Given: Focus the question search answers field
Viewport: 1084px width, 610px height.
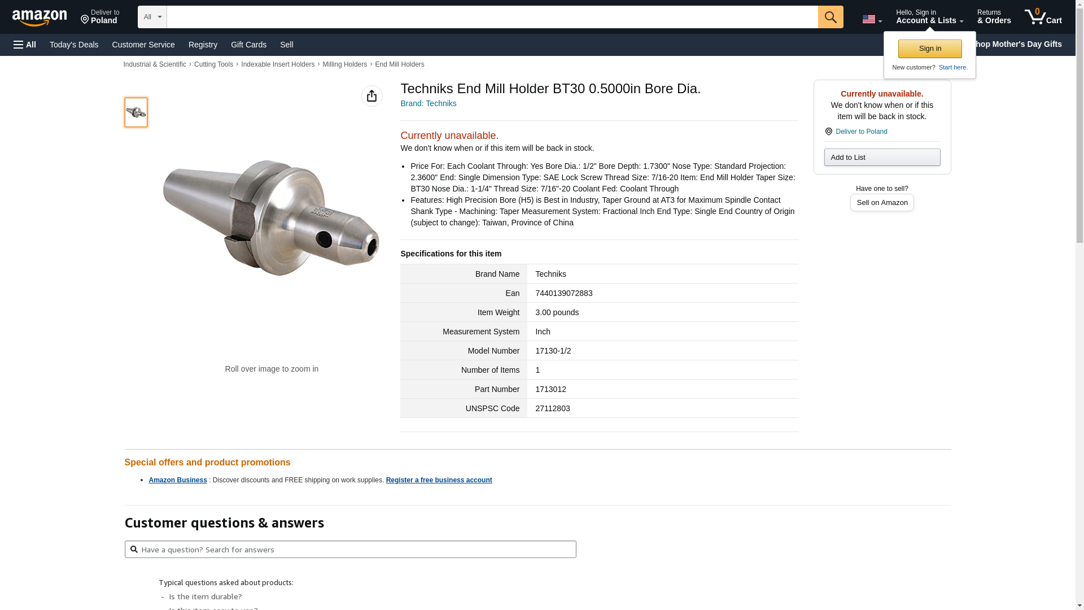Looking at the screenshot, I should [x=350, y=550].
